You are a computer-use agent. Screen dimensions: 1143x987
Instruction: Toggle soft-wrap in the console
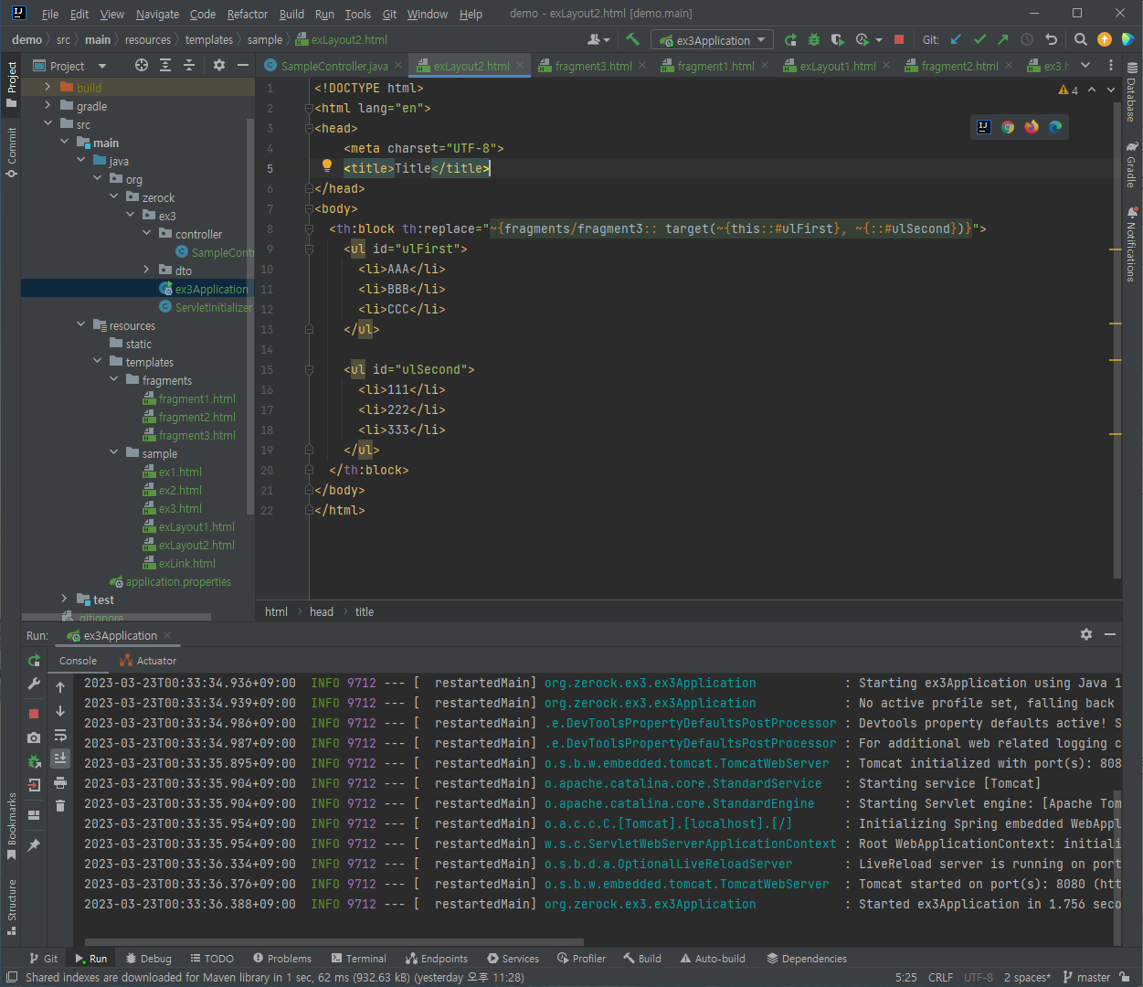pyautogui.click(x=60, y=735)
